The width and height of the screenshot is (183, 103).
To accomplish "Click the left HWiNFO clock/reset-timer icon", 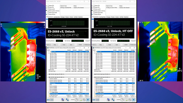I will pos(76,100).
